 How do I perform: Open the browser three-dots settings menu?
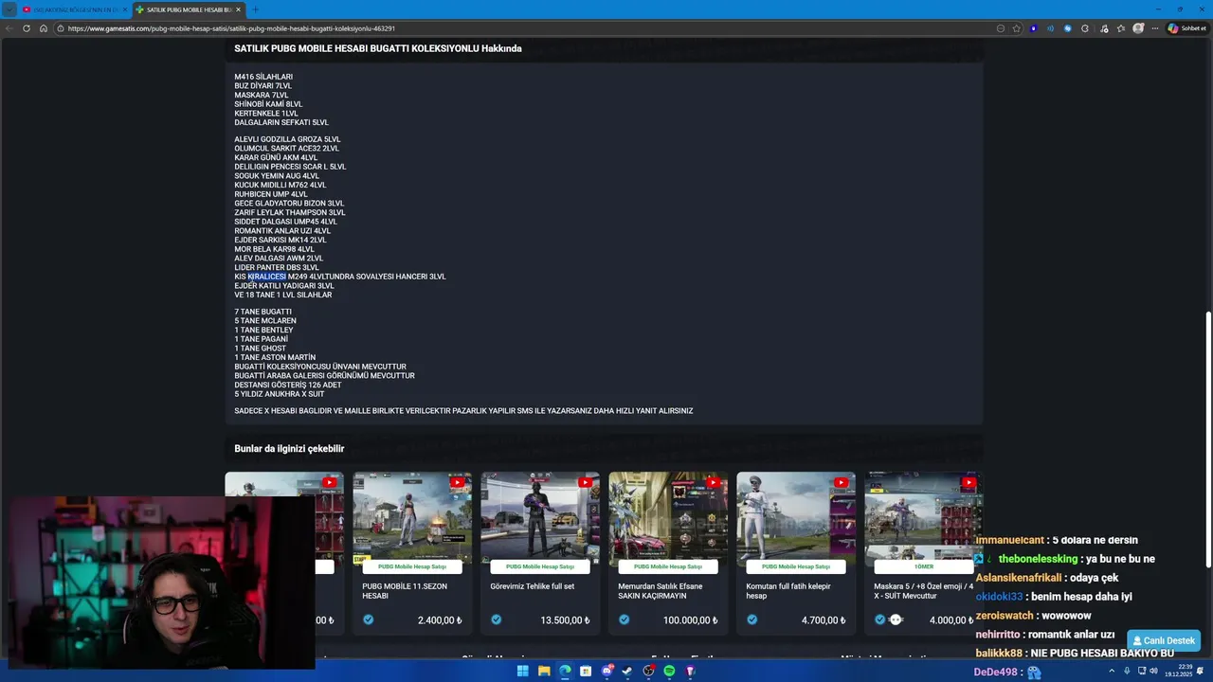[x=1155, y=28]
